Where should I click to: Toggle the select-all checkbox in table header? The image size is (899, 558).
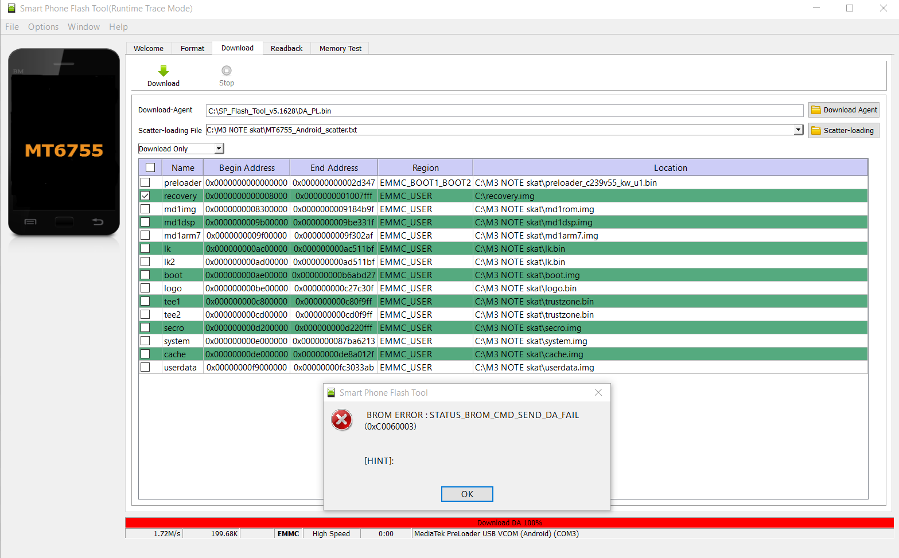click(150, 167)
